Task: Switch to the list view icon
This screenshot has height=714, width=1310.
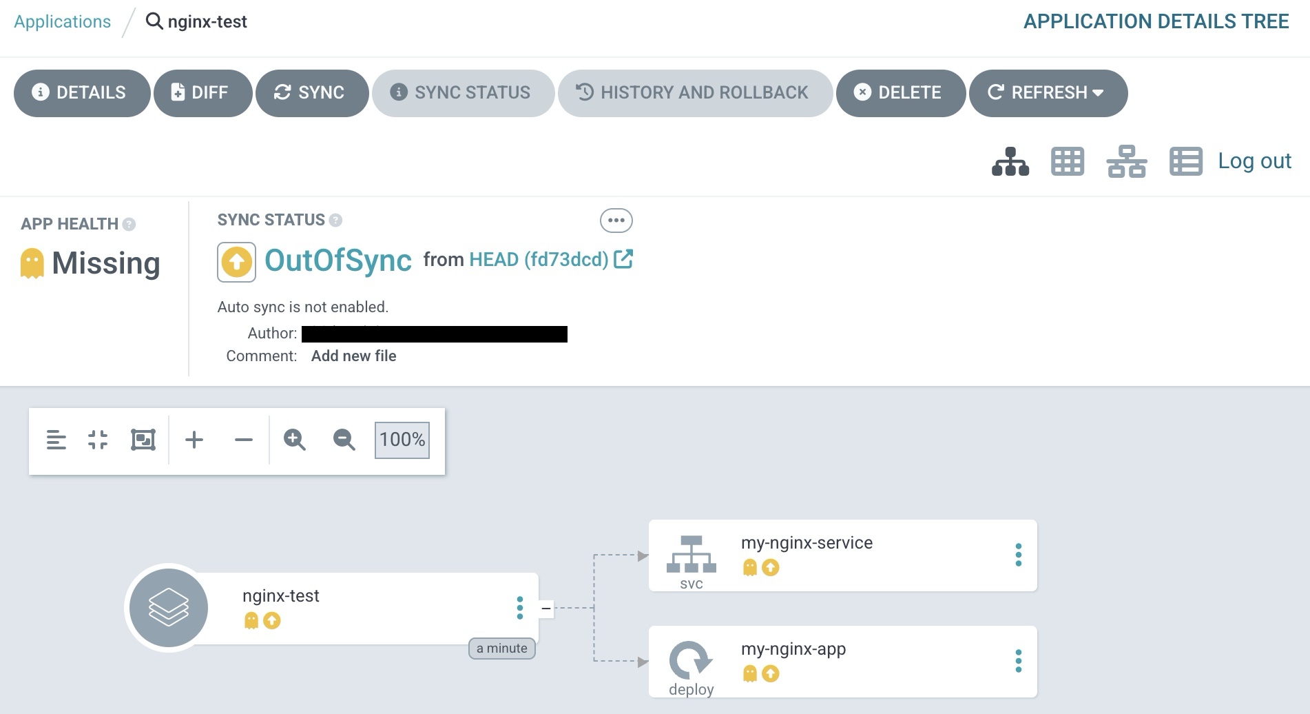Action: 1185,162
